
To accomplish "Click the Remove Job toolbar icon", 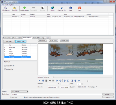I will click(x=33, y=9).
